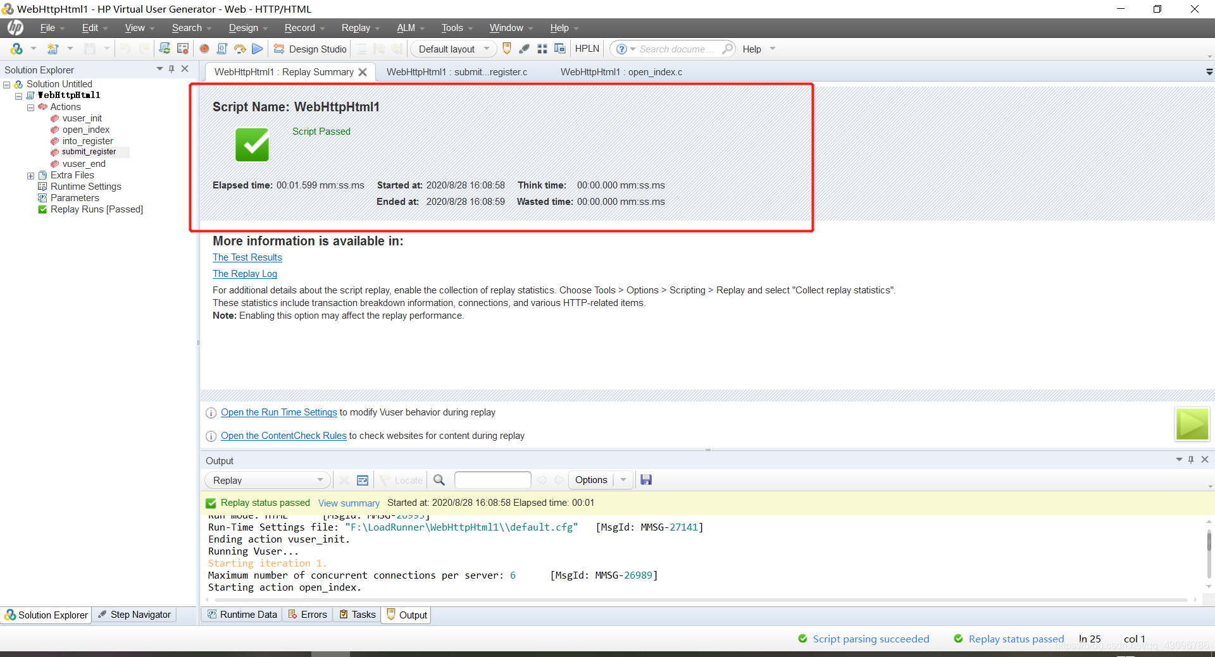Screen dimensions: 1215x657
Task: Close the Output panel
Action: (x=1205, y=460)
